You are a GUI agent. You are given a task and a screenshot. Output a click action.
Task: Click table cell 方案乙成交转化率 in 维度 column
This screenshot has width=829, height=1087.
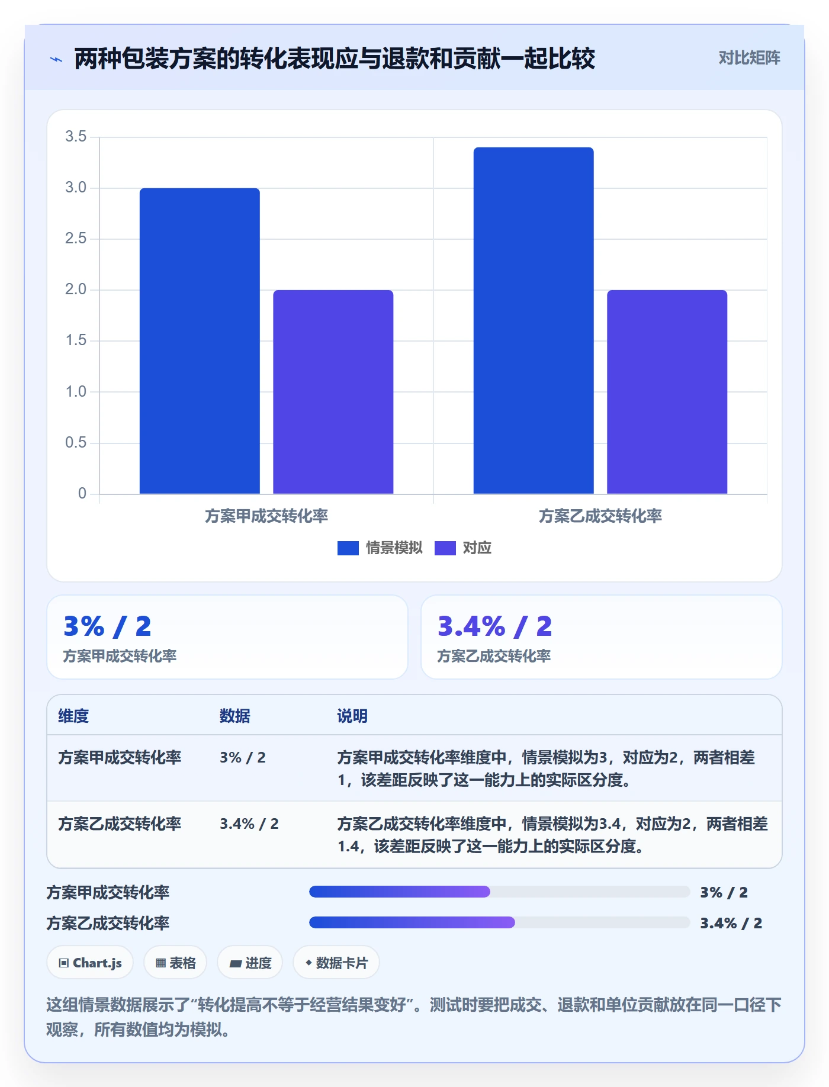[120, 824]
